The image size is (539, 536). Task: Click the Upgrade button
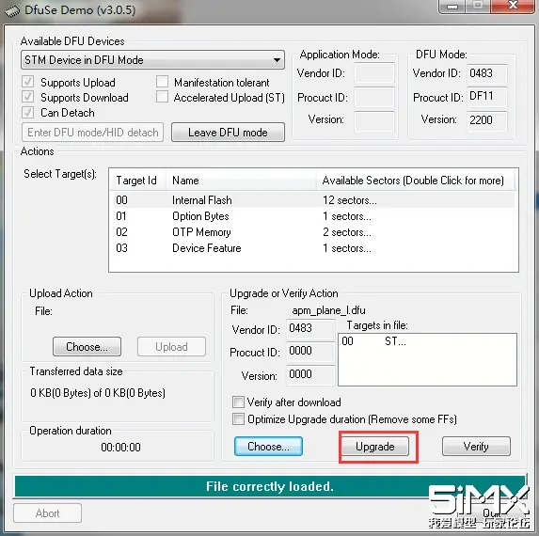coord(375,447)
